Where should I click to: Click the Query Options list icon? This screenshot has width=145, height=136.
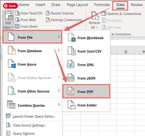pos(8,133)
